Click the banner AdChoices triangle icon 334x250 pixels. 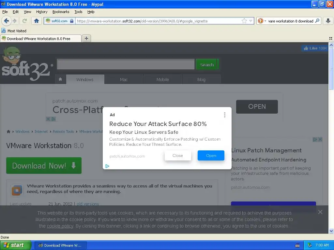tap(53, 119)
